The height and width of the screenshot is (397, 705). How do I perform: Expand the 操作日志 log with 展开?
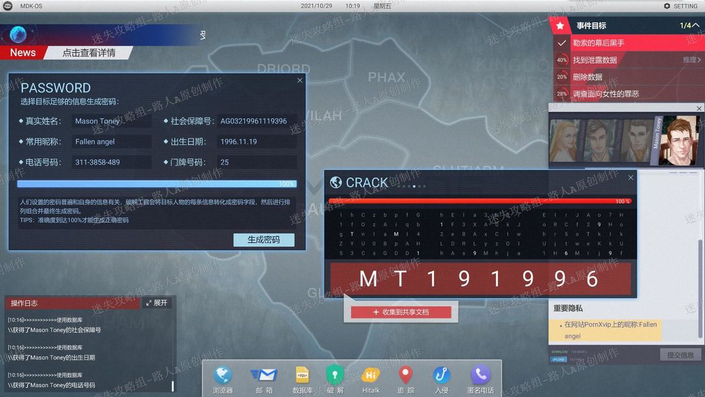coord(157,303)
